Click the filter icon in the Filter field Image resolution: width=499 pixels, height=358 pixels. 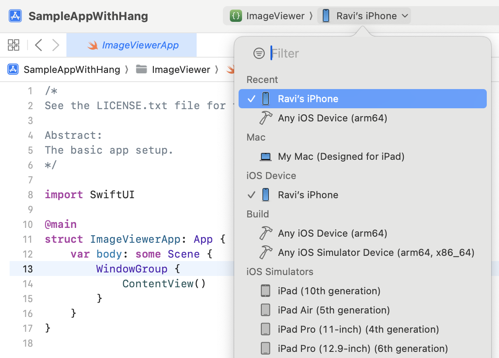coord(259,53)
